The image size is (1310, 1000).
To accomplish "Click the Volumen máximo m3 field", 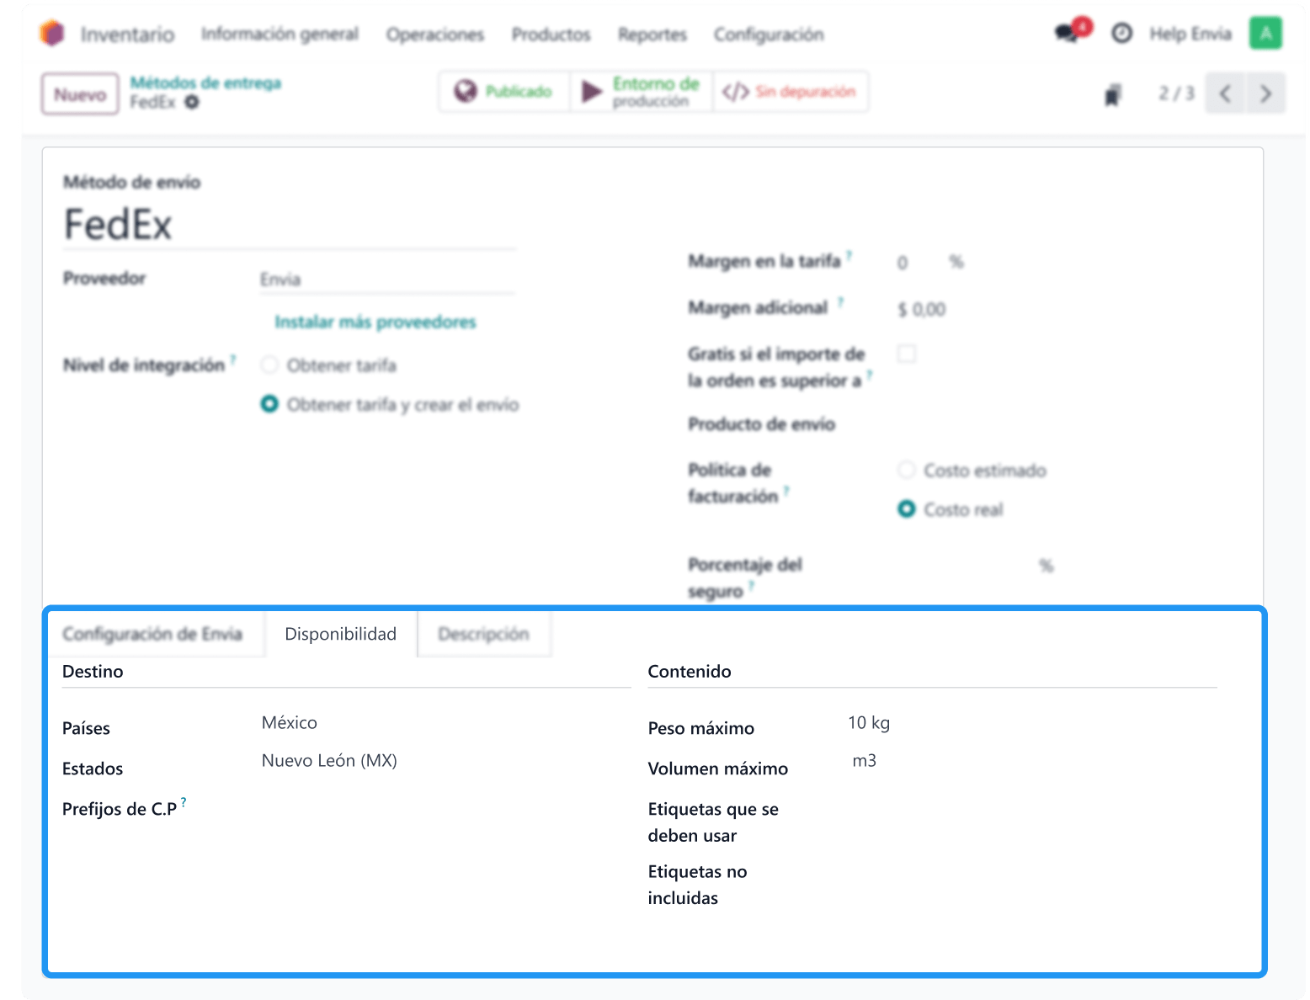I will [864, 761].
